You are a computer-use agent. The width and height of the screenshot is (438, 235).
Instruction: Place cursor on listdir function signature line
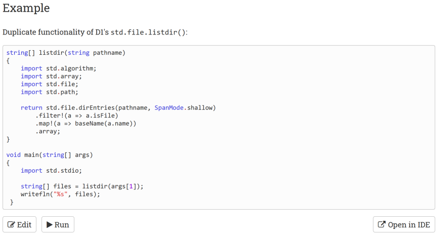tap(66, 52)
